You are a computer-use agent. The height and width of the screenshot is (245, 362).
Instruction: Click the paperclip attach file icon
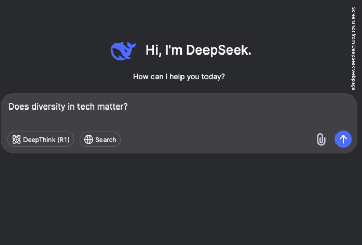[321, 139]
